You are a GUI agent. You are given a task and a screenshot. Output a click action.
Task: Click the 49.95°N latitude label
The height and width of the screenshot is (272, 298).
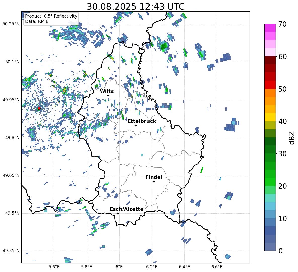point(11,100)
